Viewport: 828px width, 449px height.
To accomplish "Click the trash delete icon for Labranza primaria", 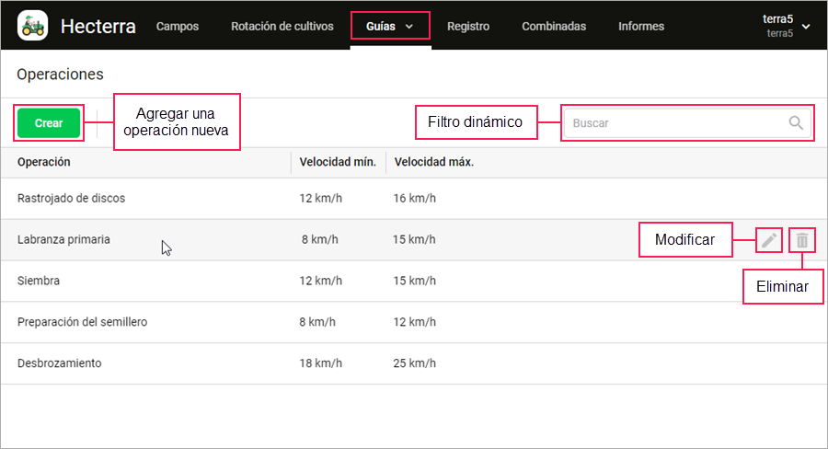I will pos(802,240).
